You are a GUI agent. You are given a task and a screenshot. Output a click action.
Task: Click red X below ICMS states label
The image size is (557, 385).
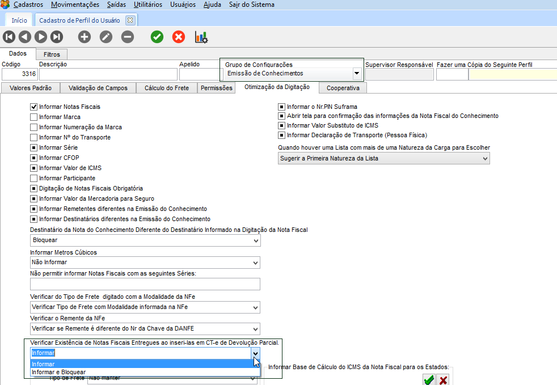[x=442, y=380]
